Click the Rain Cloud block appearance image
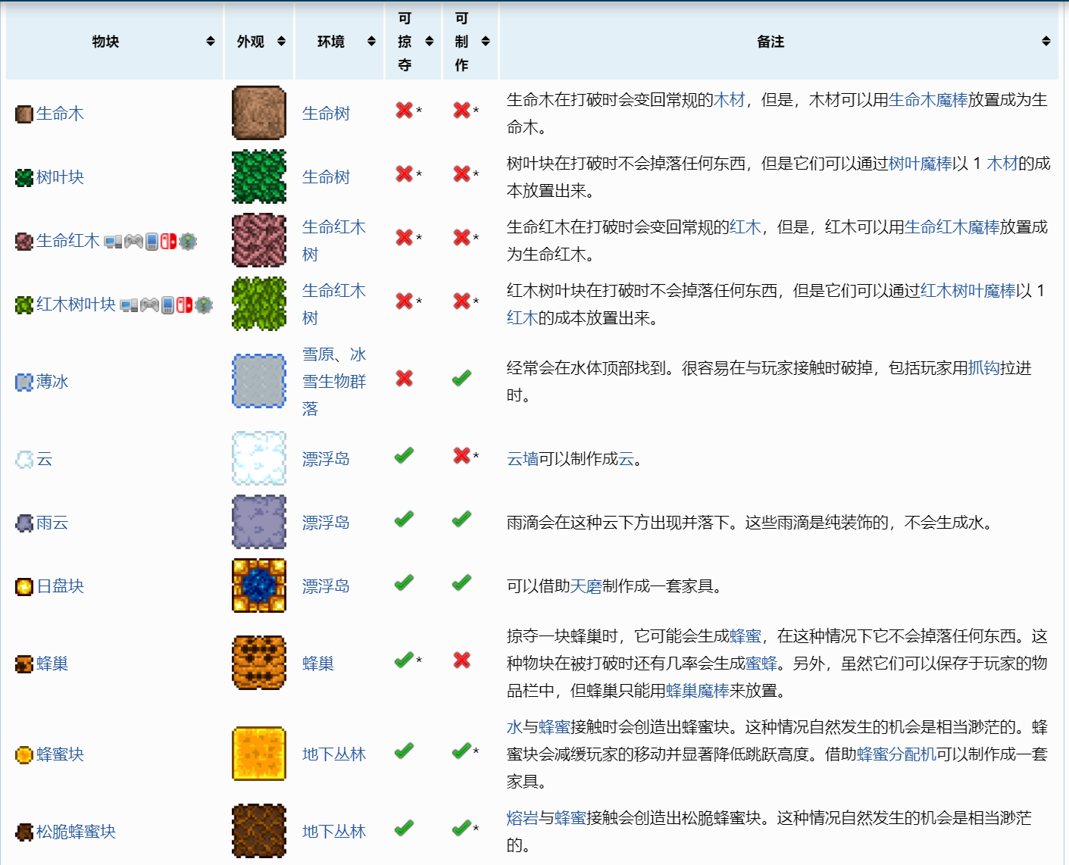The height and width of the screenshot is (865, 1069). point(259,522)
